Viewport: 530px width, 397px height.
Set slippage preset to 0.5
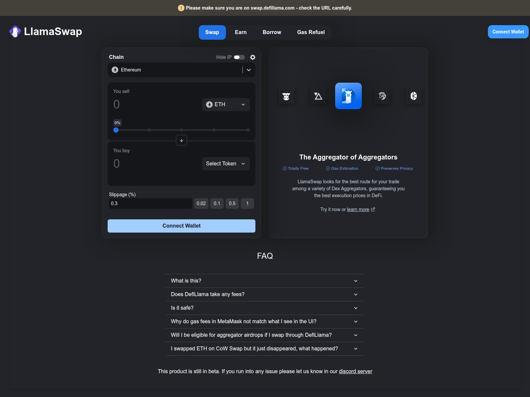(x=232, y=203)
